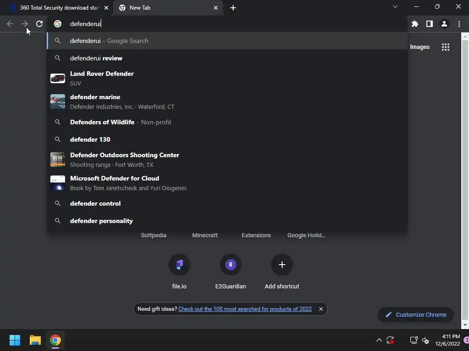
Task: Close the New Tab tab
Action: [x=216, y=8]
